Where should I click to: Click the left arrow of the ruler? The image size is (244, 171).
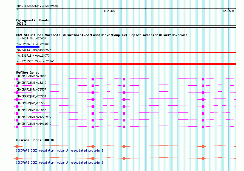17,9
